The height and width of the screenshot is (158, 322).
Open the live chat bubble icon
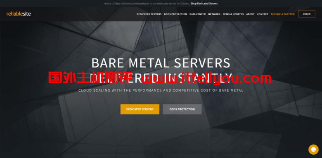pos(313,149)
